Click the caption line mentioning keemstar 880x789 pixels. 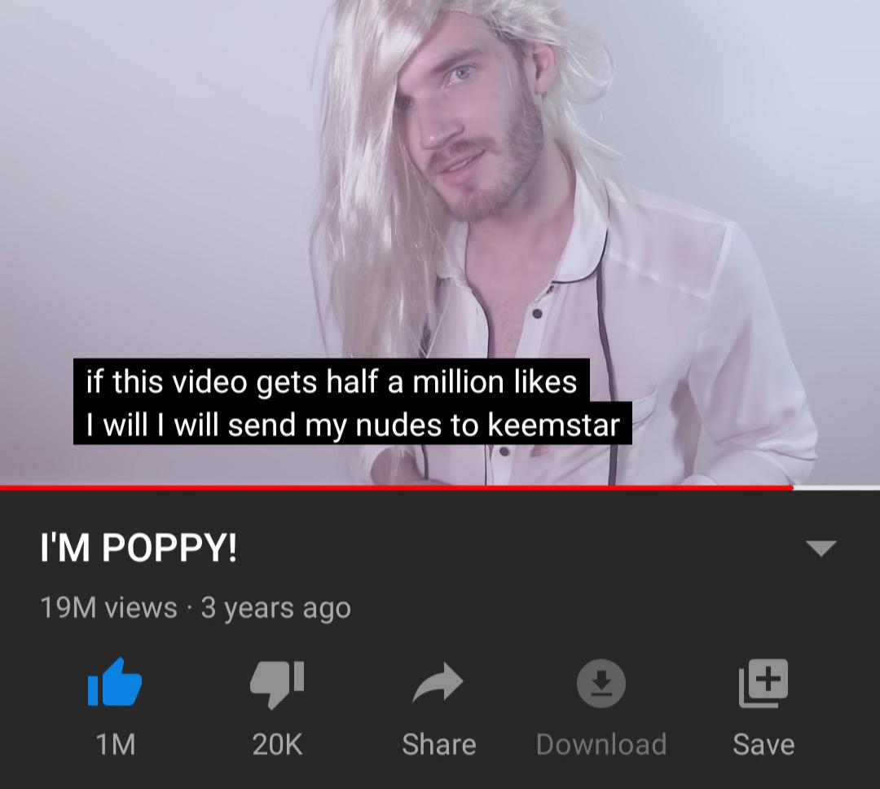point(353,424)
